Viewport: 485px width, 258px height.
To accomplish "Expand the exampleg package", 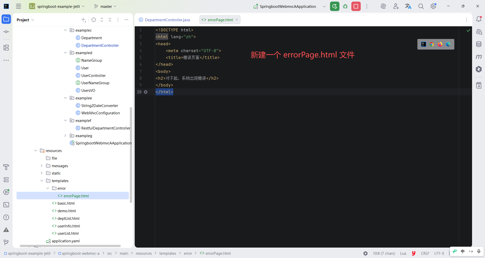I will [65, 136].
